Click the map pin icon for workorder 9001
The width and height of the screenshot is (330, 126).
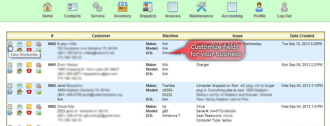coord(20,71)
